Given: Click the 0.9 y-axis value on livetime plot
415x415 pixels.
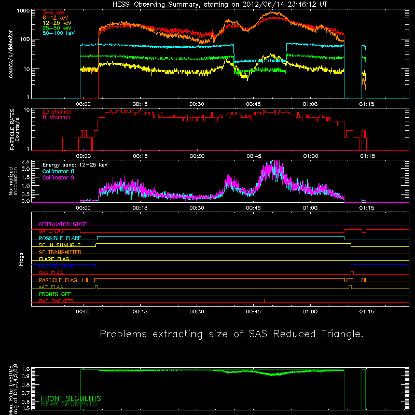Looking at the screenshot, I should [x=25, y=376].
